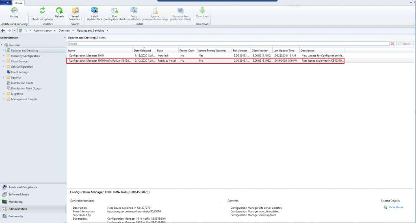Select the Migration folder

(x=17, y=94)
